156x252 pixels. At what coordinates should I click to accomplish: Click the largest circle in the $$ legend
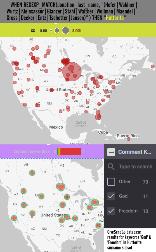click(66, 30)
